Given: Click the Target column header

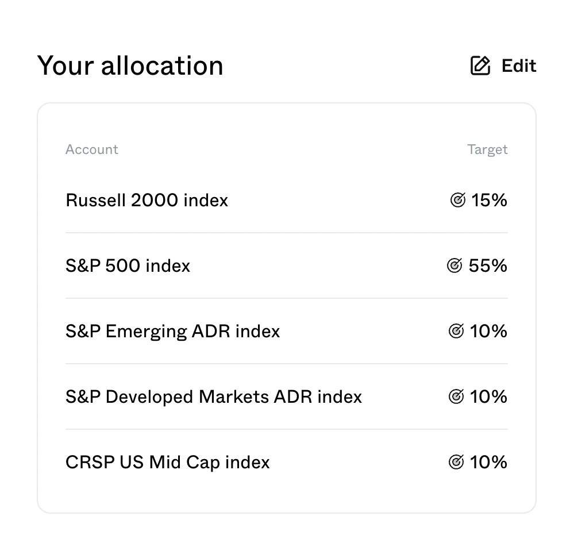Looking at the screenshot, I should tap(487, 149).
